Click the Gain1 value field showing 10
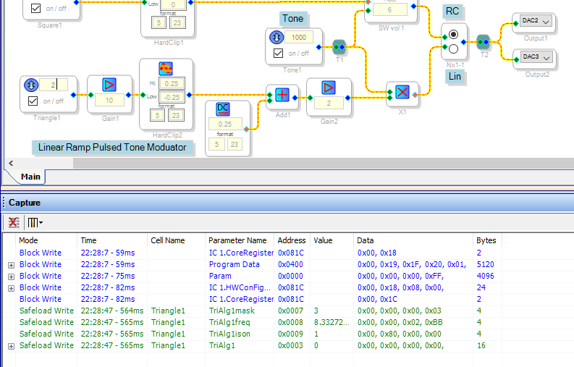The height and width of the screenshot is (367, 574). [x=109, y=101]
